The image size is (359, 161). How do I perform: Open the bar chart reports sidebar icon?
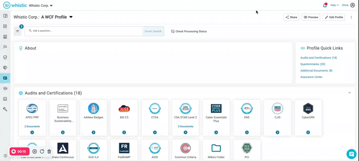coord(5,99)
